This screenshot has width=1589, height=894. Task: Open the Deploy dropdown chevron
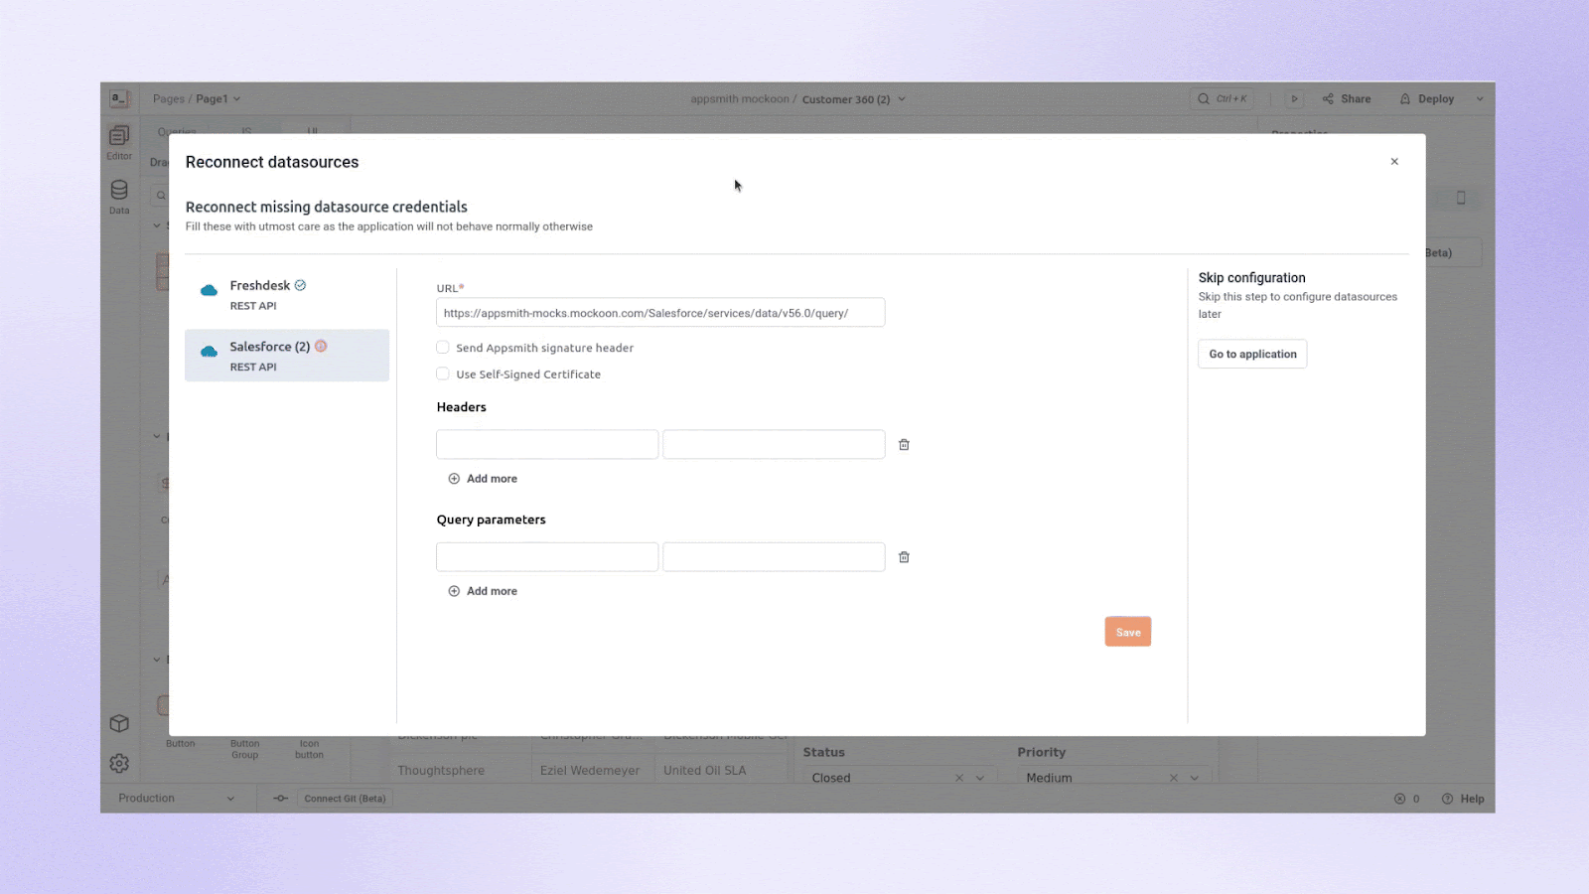1479,98
